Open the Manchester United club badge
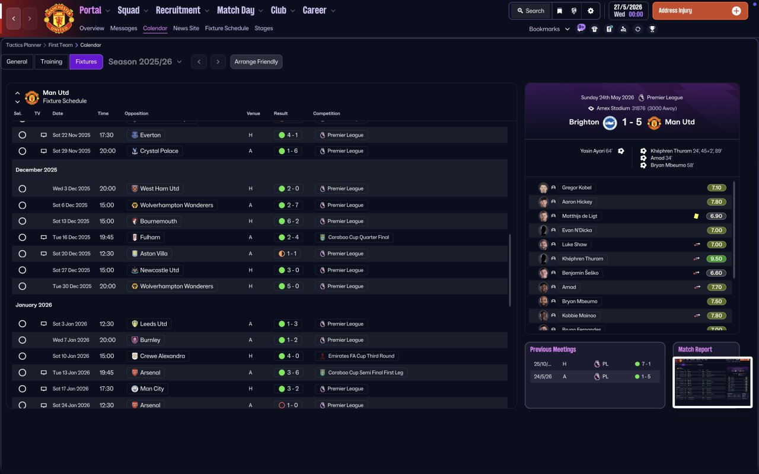Viewport: 759px width, 474px height. [59, 18]
